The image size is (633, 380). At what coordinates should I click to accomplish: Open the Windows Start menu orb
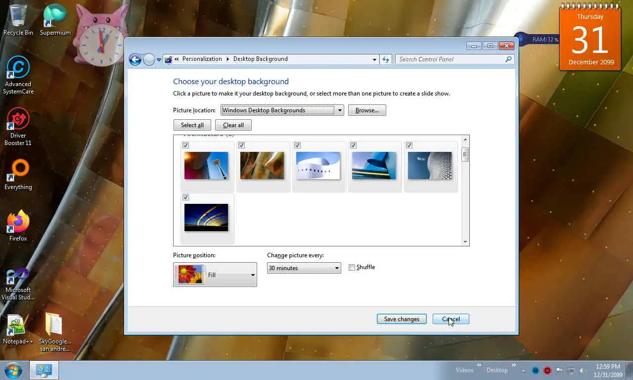[x=13, y=370]
